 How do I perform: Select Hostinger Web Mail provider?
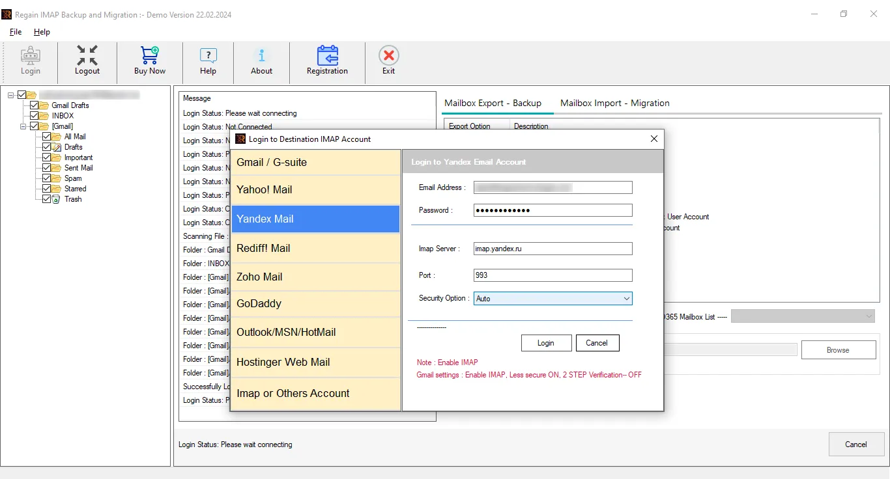point(316,362)
